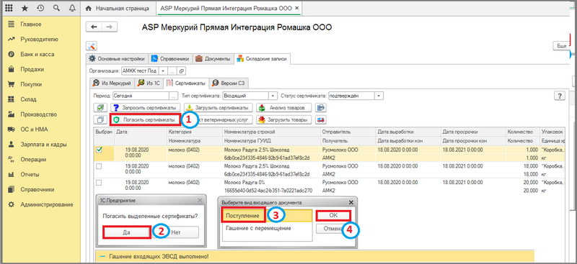Viewport: 577px width, 264px height.
Task: Click Загрузить сертификаты button
Action: 219,108
